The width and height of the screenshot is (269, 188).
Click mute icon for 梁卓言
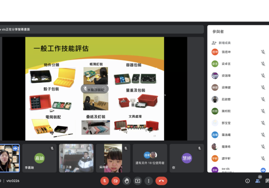(x=263, y=64)
